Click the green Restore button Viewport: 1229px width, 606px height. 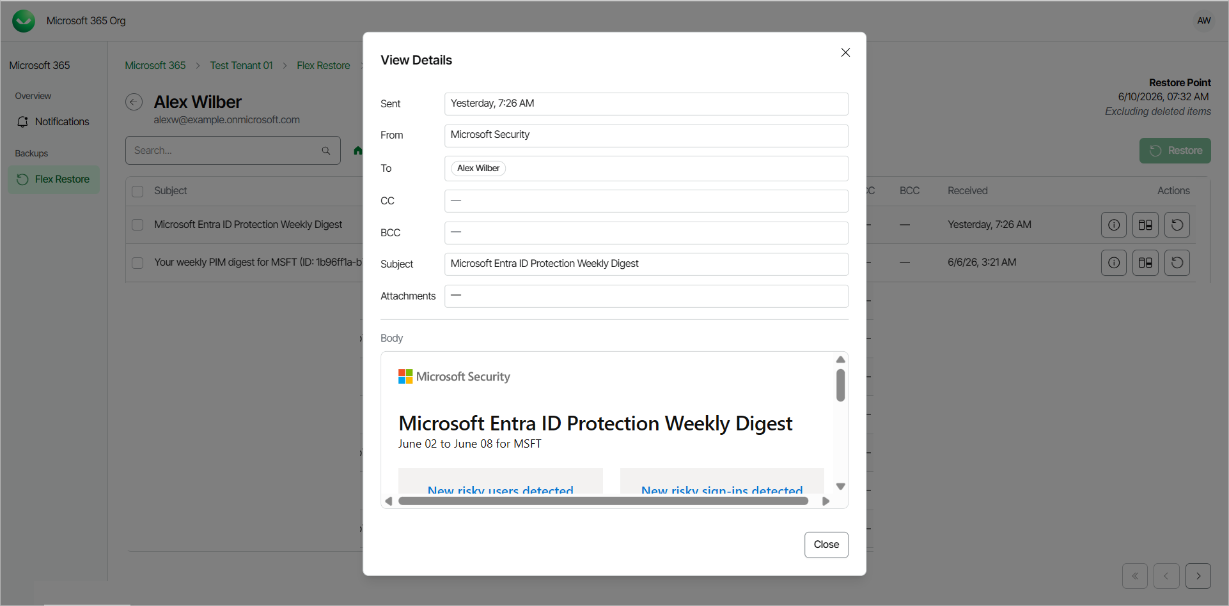click(x=1175, y=151)
